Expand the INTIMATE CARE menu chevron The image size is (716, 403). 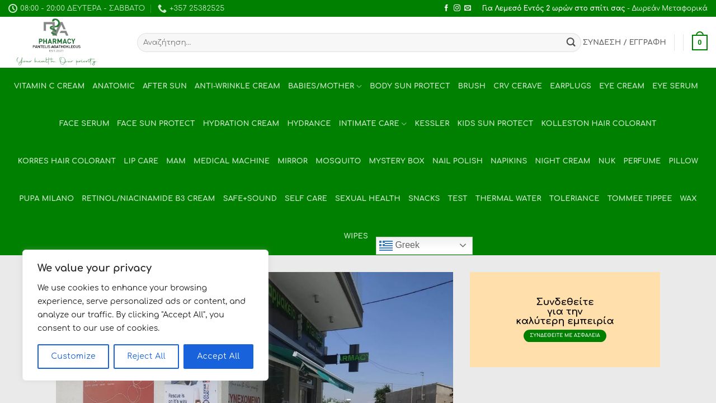pos(404,124)
